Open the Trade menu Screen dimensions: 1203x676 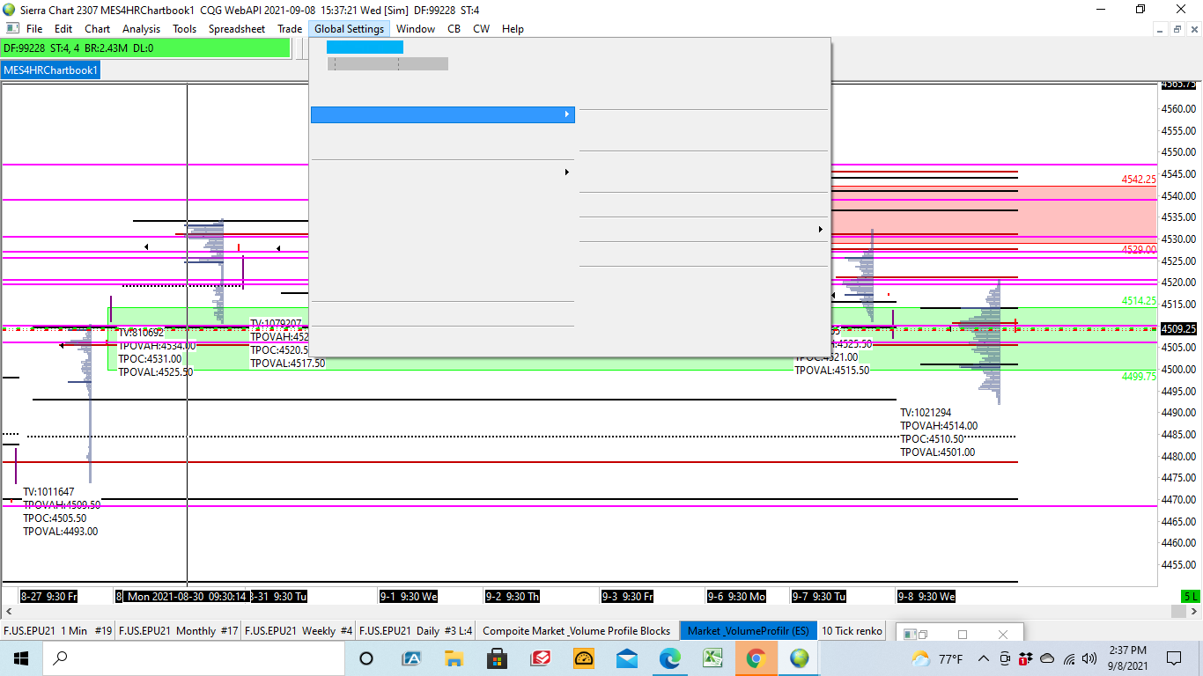tap(290, 29)
